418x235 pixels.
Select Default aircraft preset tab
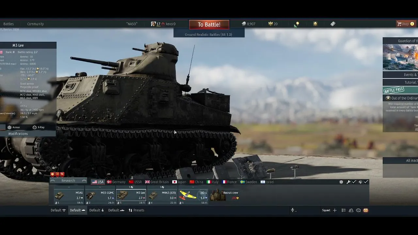(58, 210)
